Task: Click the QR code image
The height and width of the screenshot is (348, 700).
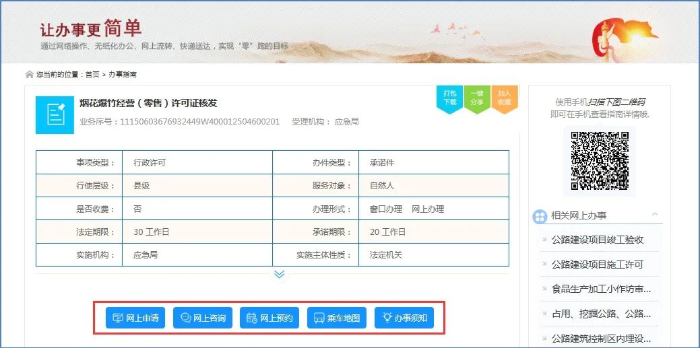Action: click(599, 160)
